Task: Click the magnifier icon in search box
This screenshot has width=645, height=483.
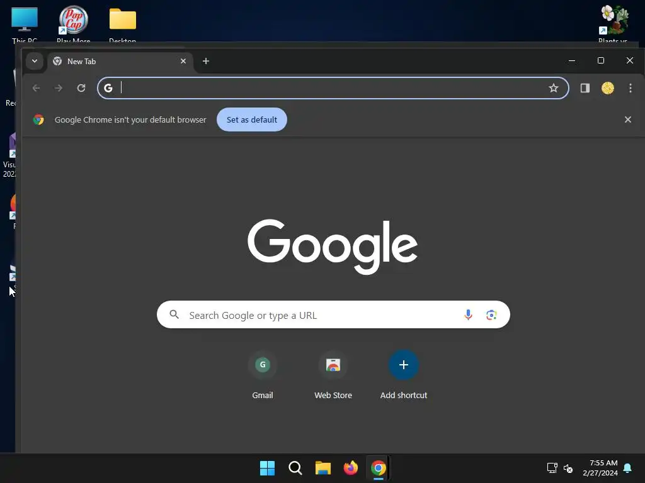Action: [x=174, y=314]
